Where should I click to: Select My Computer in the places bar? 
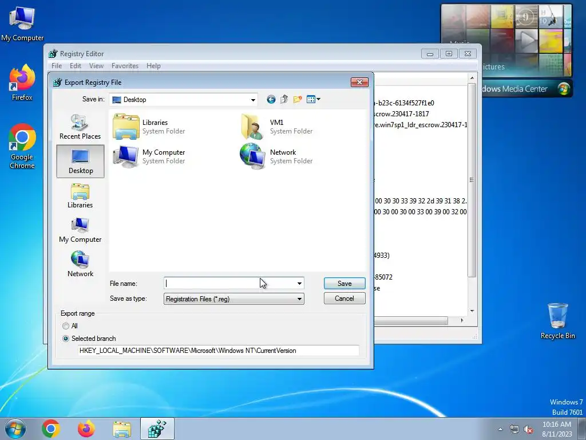[x=80, y=230]
